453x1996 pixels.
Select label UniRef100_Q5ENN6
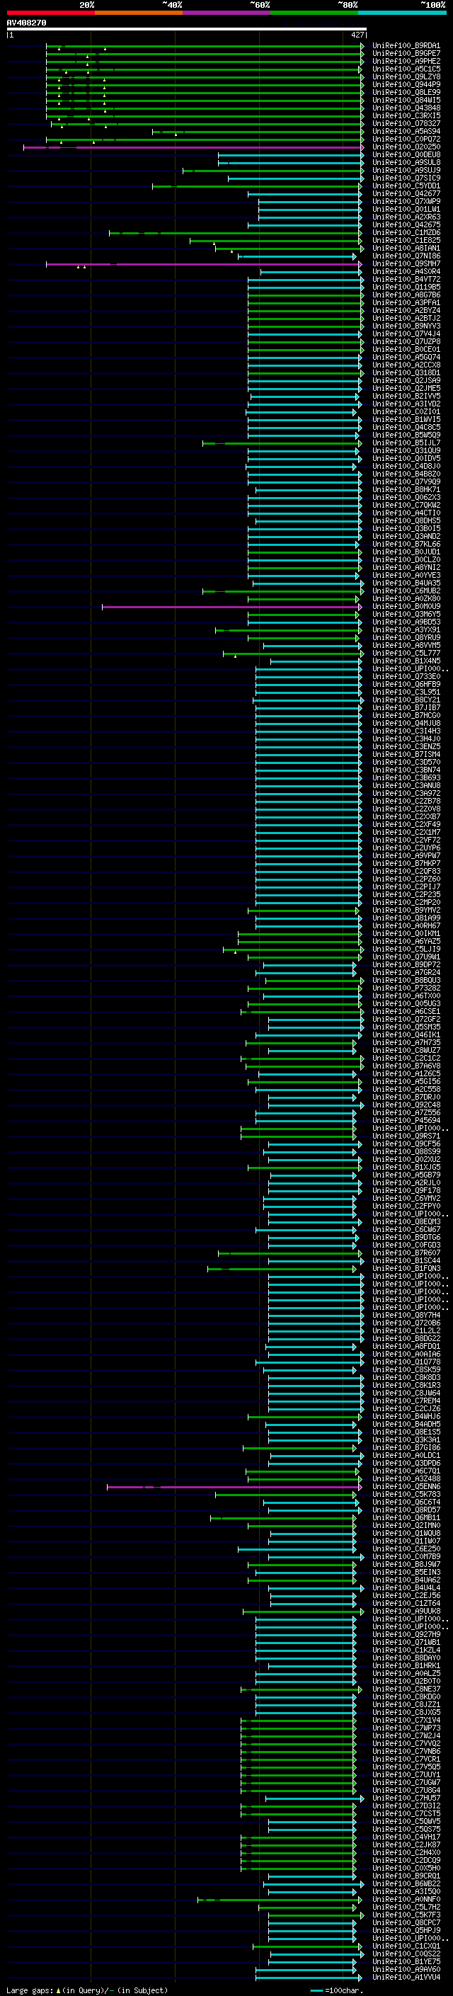pyautogui.click(x=406, y=1486)
